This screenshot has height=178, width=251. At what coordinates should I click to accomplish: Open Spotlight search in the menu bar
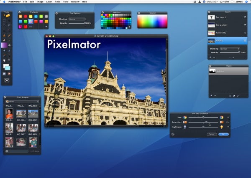click(x=246, y=2)
